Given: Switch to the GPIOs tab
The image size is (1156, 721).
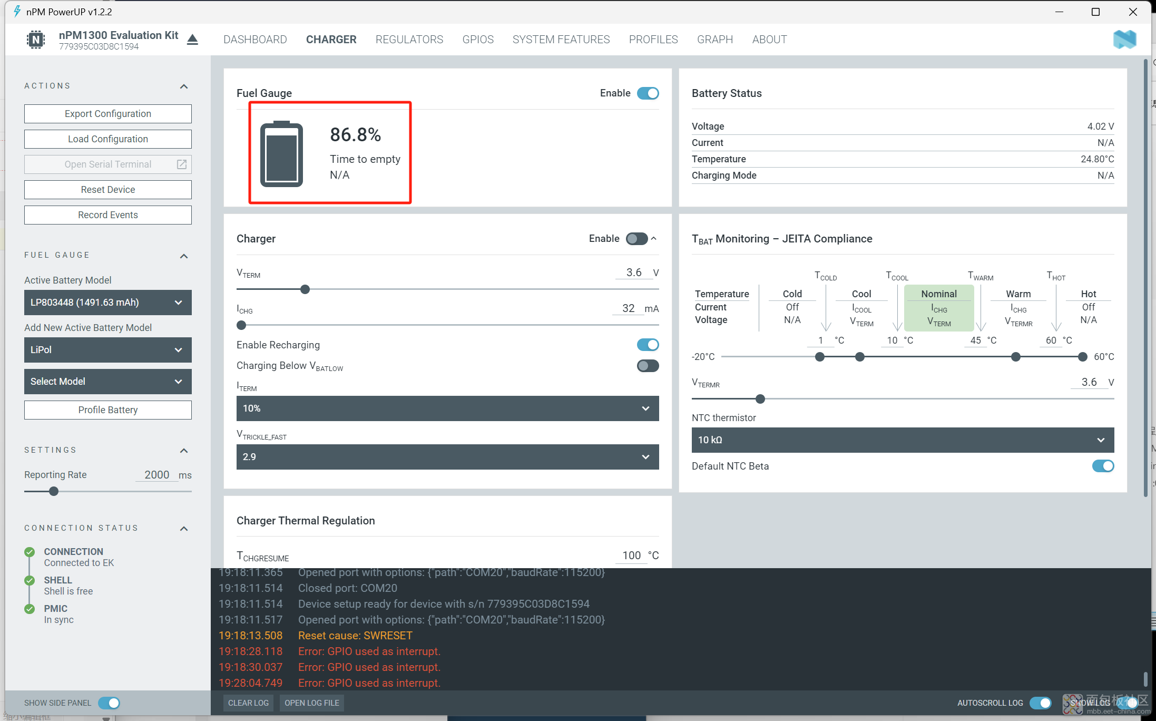Looking at the screenshot, I should pos(478,40).
